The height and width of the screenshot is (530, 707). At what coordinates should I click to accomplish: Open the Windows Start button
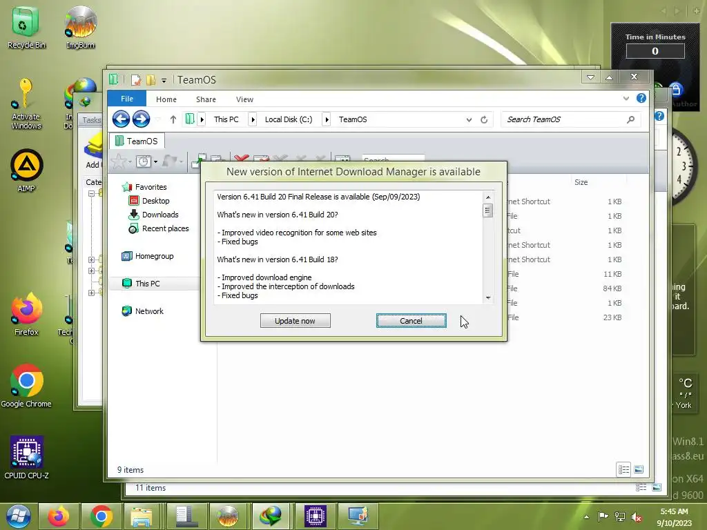click(x=19, y=516)
